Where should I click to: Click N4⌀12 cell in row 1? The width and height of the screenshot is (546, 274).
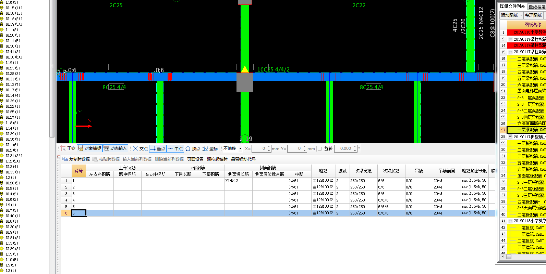[x=239, y=181]
